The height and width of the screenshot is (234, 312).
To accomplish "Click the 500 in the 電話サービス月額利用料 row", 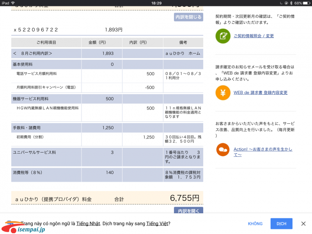I will (x=151, y=74).
